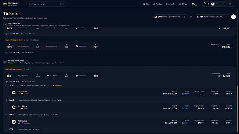Select 2x game speed

217,4
